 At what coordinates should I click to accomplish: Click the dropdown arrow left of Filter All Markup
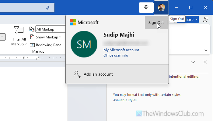(2, 37)
